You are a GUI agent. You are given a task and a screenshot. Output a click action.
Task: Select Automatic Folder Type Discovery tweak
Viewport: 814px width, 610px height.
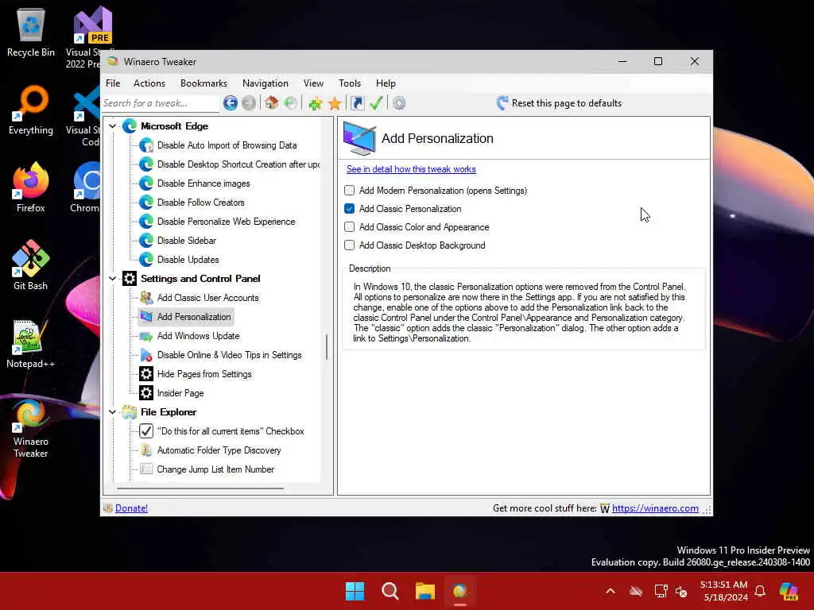(x=219, y=450)
